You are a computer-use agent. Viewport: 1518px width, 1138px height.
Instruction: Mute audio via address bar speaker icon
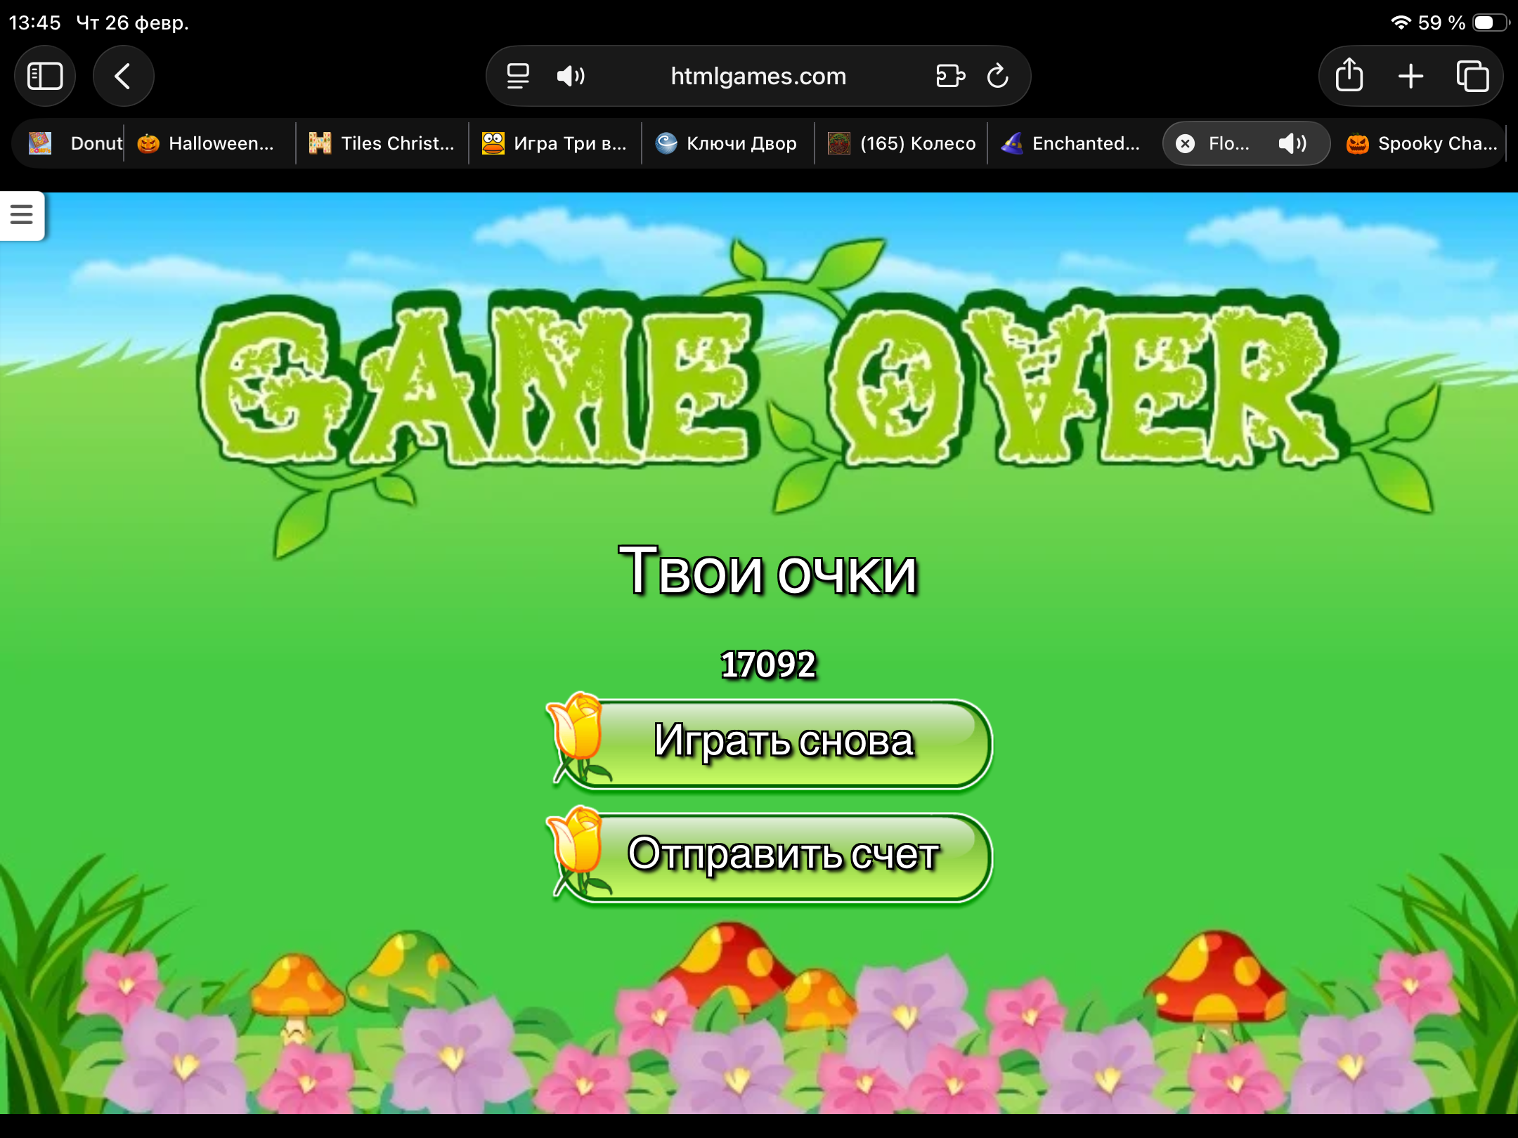[571, 76]
